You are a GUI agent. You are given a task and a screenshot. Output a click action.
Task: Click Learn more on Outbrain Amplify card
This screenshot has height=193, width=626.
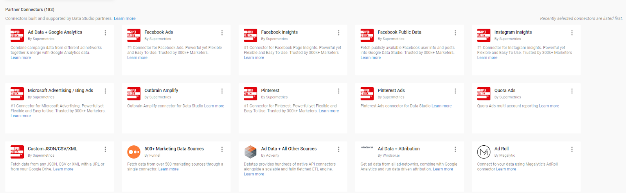(x=214, y=106)
